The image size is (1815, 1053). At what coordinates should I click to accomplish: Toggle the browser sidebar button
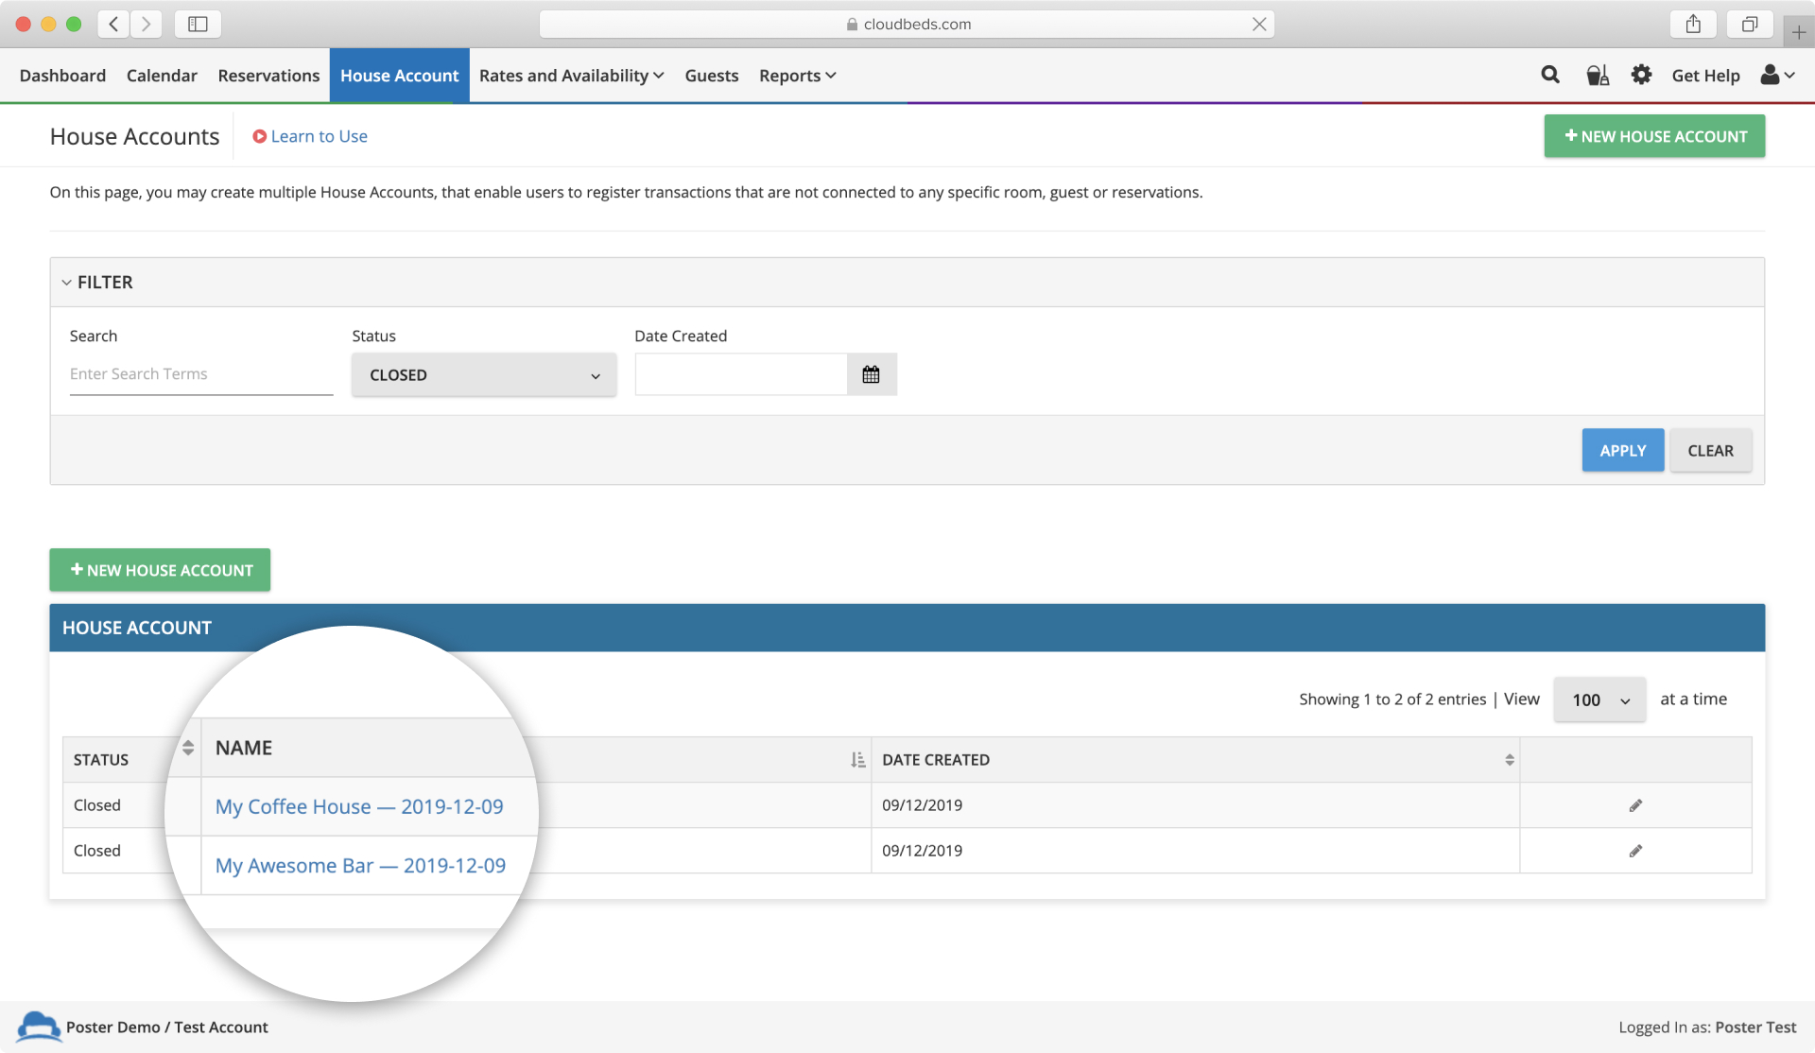pyautogui.click(x=198, y=24)
